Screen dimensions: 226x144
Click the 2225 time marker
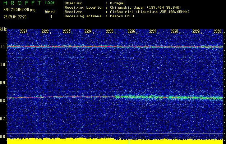pyautogui.click(x=110, y=31)
